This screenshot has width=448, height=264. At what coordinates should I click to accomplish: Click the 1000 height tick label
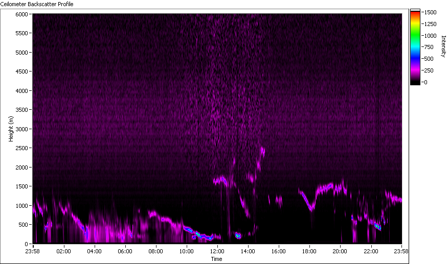[21, 205]
